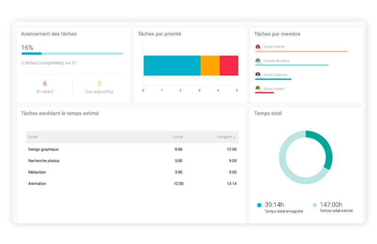Click Chantel Bourdais's avatar icon

[258, 61]
